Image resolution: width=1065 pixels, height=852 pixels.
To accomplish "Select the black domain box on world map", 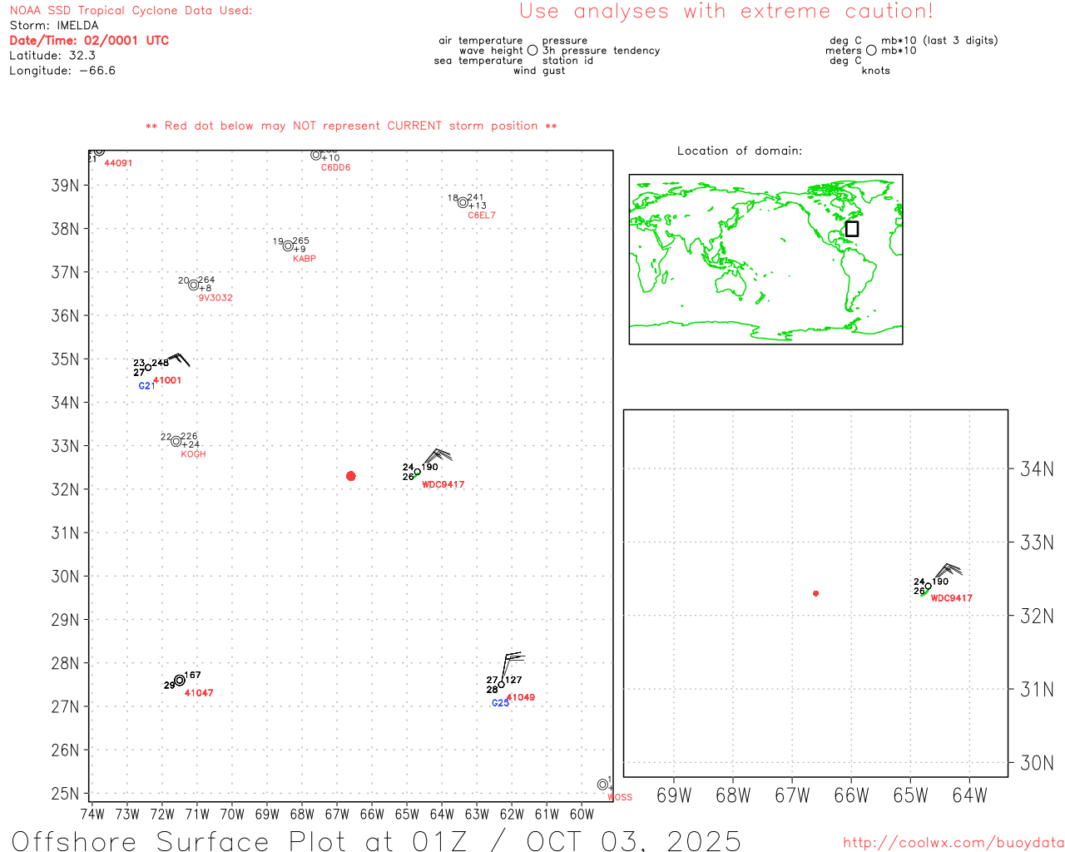I will click(852, 229).
